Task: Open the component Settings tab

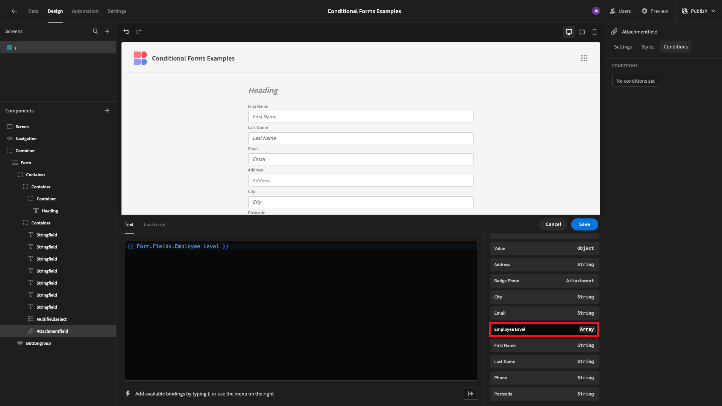Action: (623, 47)
